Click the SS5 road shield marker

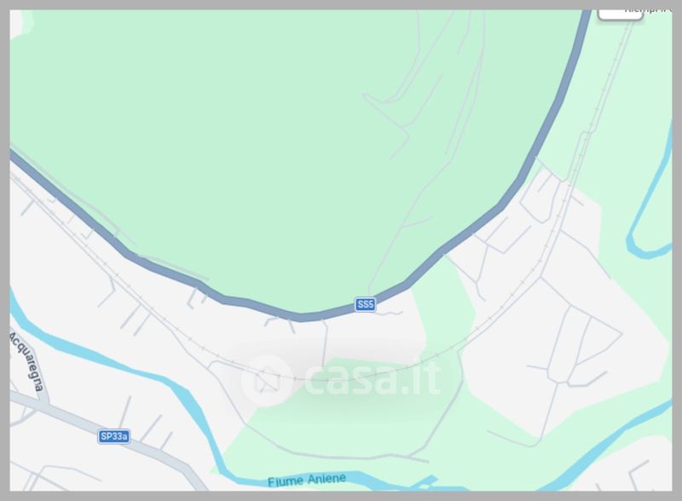tap(365, 304)
